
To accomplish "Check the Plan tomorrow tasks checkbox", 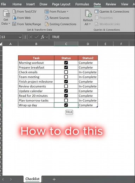I will pyautogui.click(x=66, y=100).
